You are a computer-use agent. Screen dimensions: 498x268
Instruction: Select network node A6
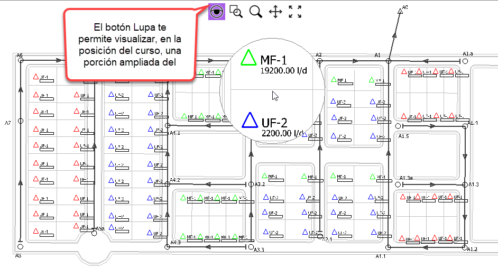pos(21,61)
